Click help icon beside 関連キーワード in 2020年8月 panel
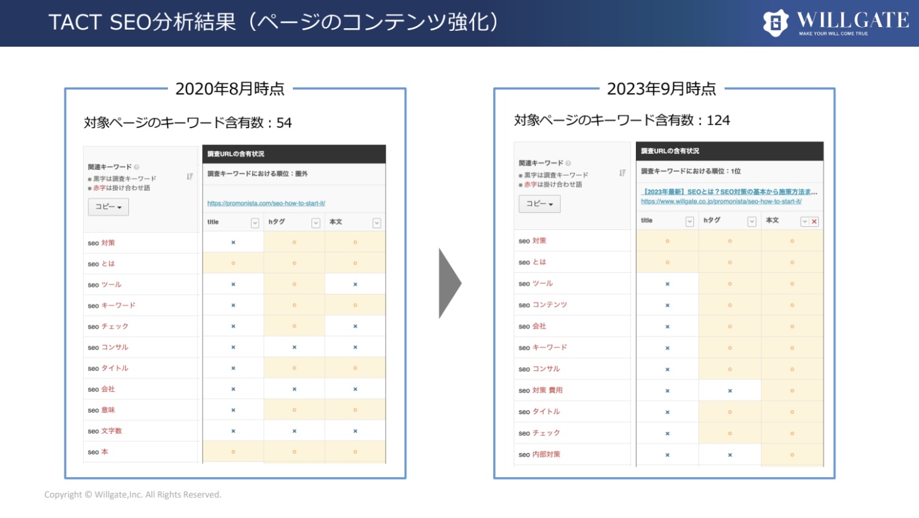 point(136,167)
